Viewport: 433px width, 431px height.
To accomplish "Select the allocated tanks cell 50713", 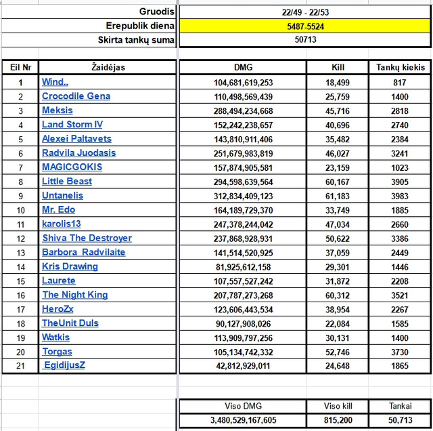I will tap(305, 39).
